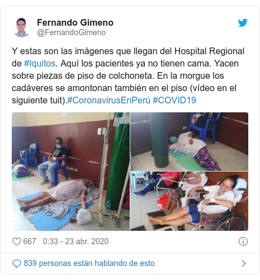The height and width of the screenshot is (280, 260).
Task: Click the tweet text paragraph
Action: pos(128,76)
